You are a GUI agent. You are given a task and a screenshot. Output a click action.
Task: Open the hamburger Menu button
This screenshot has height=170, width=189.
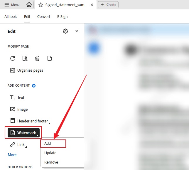(12, 5)
